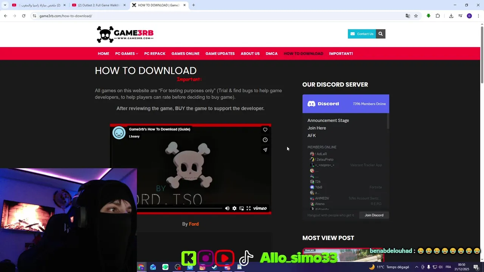This screenshot has height=272, width=484.
Task: Reload the page with the refresh icon
Action: click(23, 16)
